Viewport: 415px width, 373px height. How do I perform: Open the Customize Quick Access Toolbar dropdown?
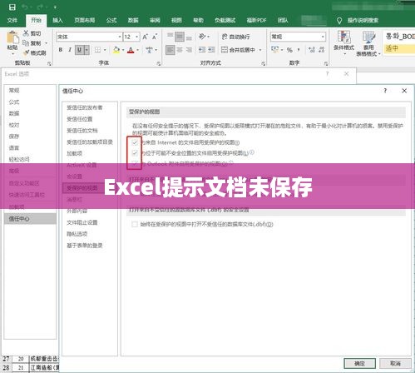coord(55,7)
